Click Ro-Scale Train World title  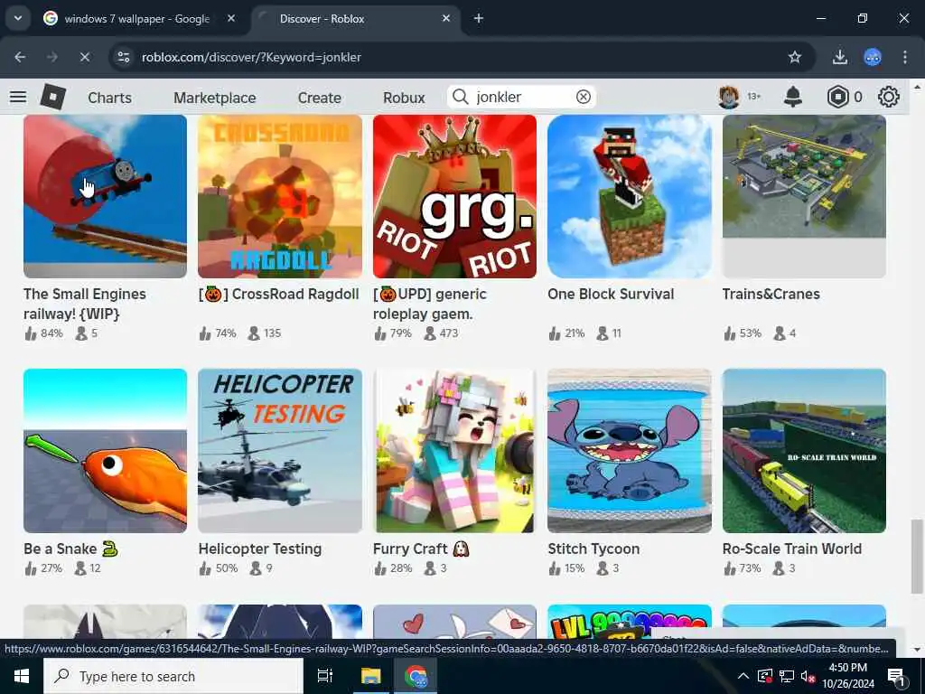click(x=792, y=549)
